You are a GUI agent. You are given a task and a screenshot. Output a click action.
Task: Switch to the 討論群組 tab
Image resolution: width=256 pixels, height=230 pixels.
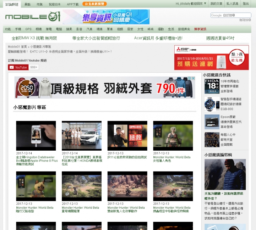(12, 4)
